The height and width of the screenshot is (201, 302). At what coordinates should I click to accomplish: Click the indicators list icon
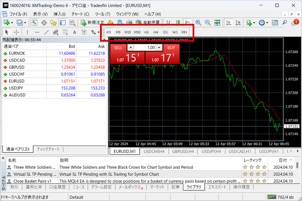coord(249,23)
